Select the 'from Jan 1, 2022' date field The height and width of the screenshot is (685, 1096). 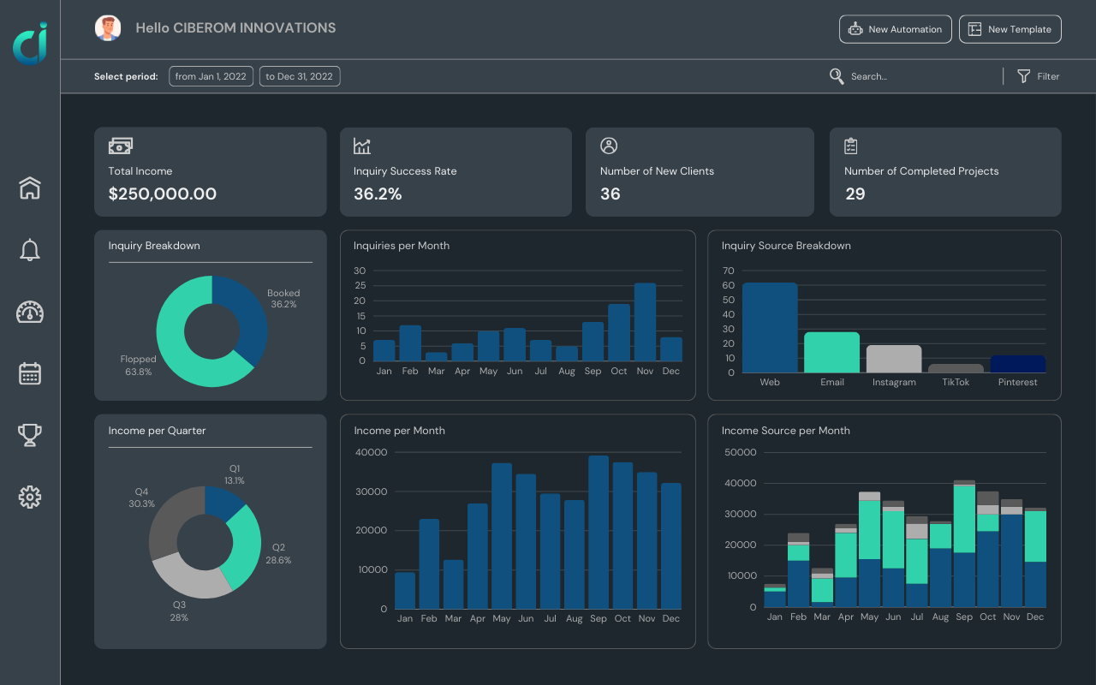(211, 76)
